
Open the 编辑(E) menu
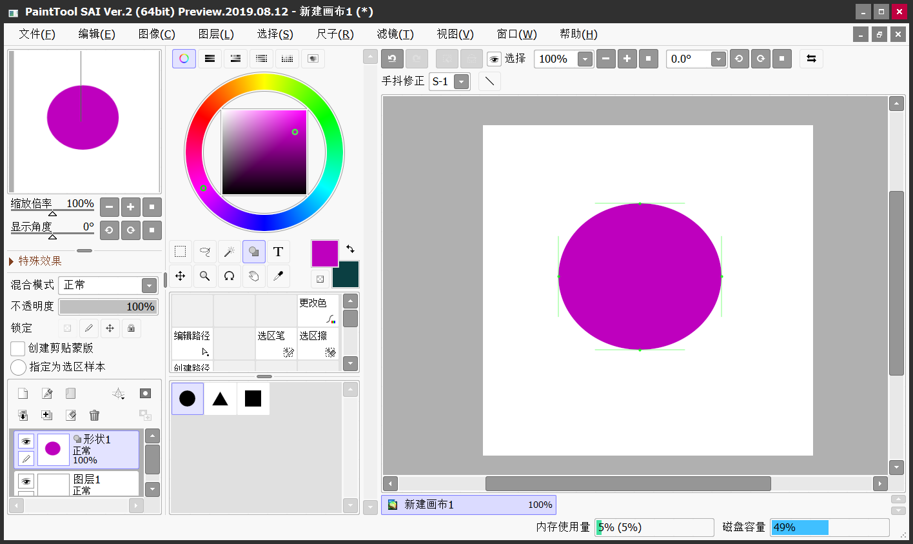[x=97, y=34]
